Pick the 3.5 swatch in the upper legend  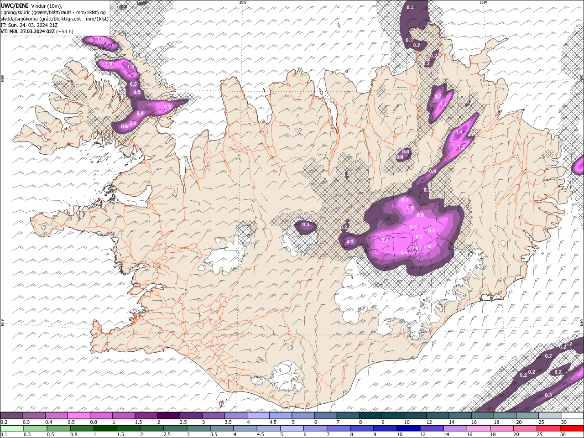point(235,416)
